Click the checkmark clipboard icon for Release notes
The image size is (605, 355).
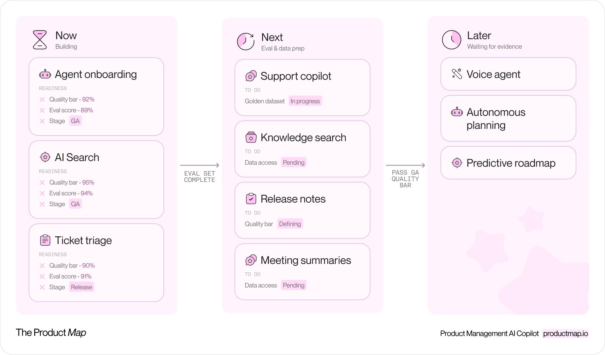pos(251,198)
